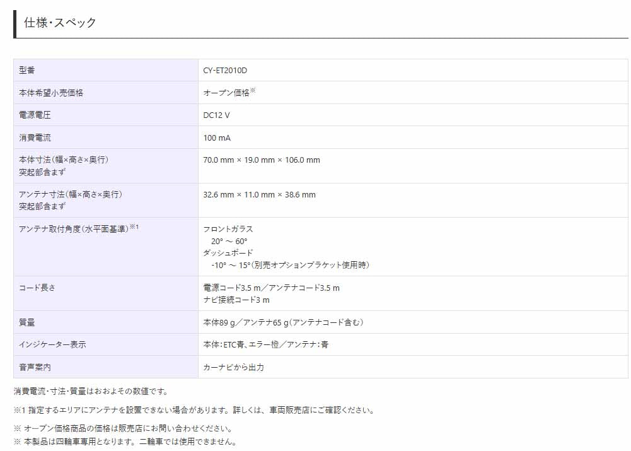Select the model number CY-ET2010D
The width and height of the screenshot is (631, 451).
230,70
